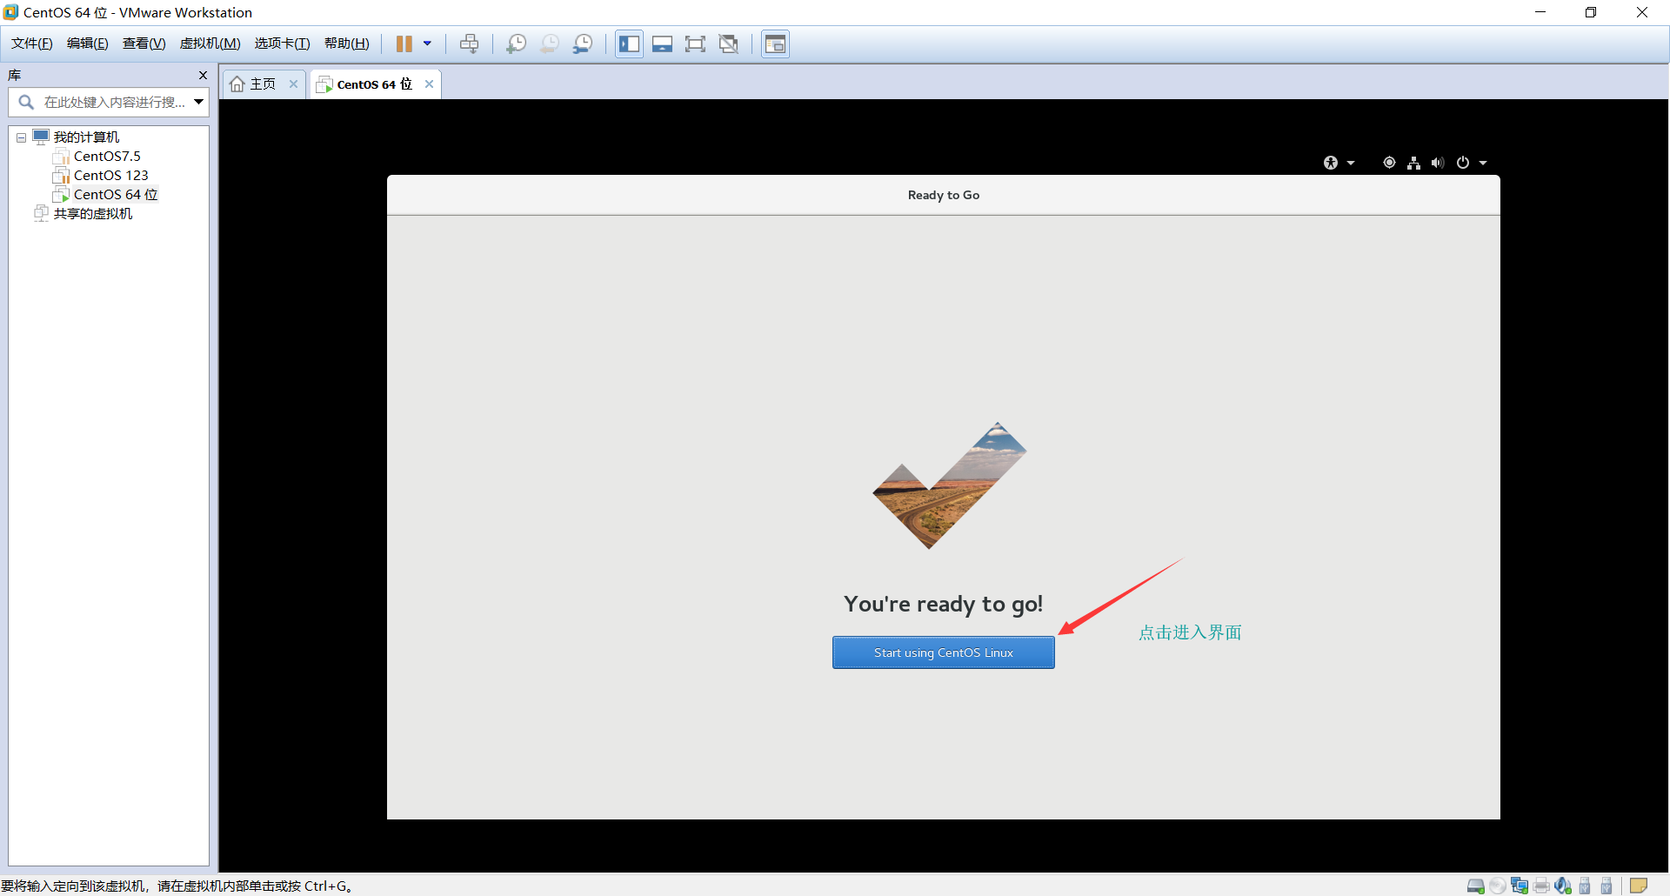The image size is (1670, 896).
Task: Close the 主页 tab
Action: point(294,84)
